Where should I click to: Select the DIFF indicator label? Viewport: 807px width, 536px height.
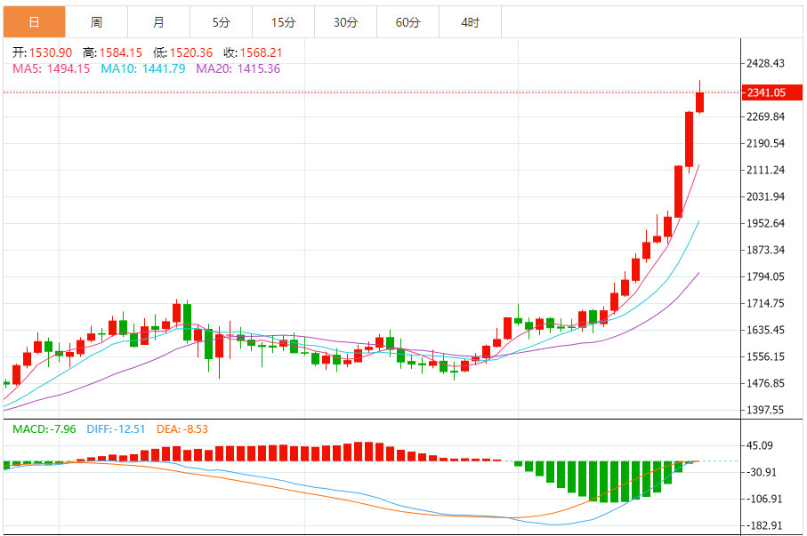117,429
